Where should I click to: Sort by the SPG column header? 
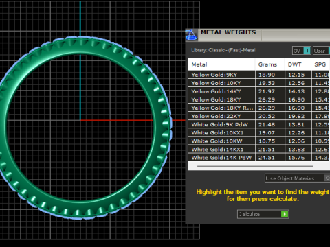320,64
